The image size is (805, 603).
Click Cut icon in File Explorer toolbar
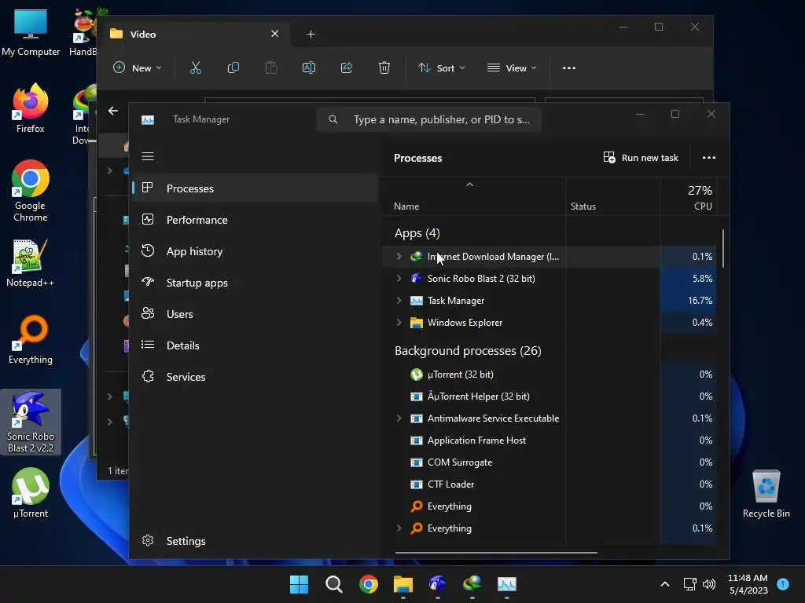(196, 68)
